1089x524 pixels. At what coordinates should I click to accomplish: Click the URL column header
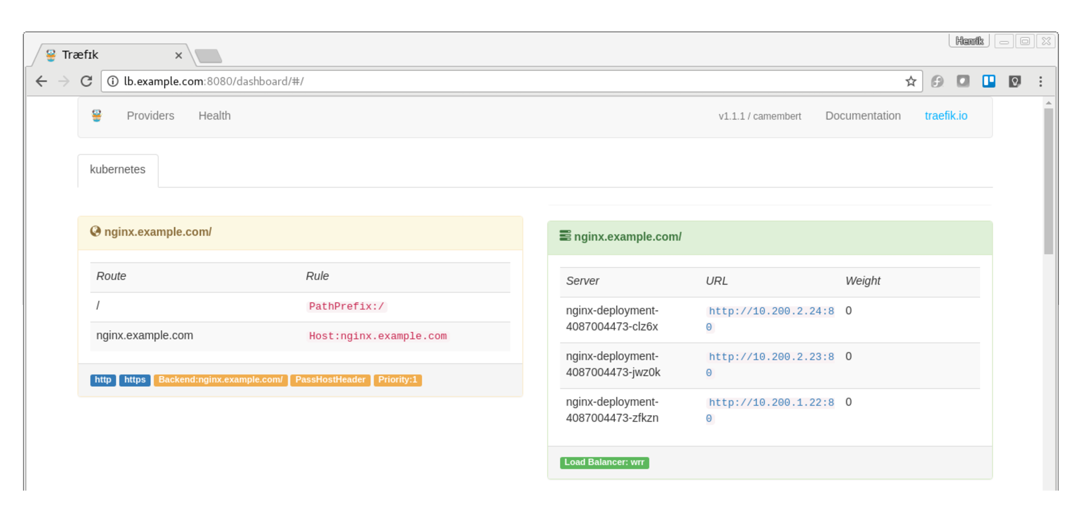click(x=716, y=281)
